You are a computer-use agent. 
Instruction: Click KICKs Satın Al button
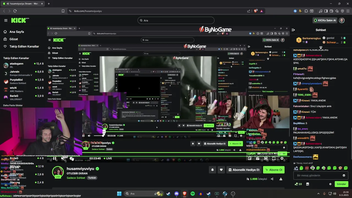click(325, 20)
